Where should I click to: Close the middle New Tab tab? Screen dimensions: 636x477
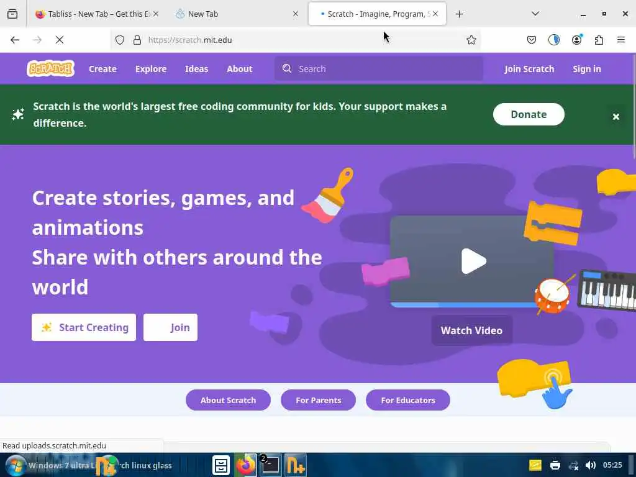point(296,14)
